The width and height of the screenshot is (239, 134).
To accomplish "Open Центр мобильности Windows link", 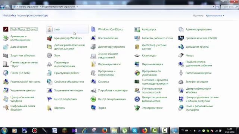I will coord(198,90).
